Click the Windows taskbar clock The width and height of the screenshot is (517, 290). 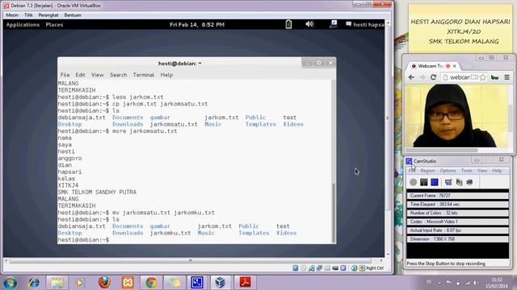coord(497,283)
